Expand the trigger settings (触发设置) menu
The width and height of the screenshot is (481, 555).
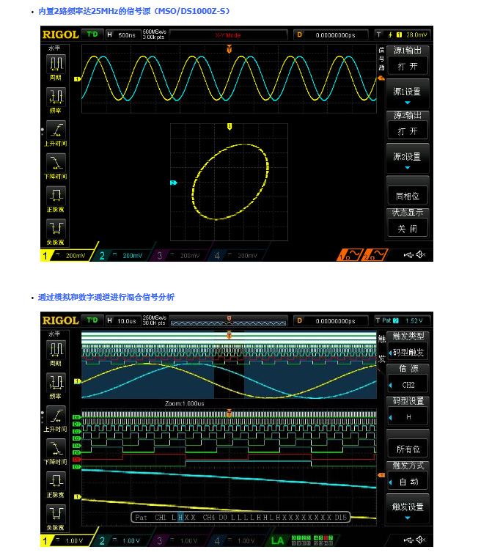coord(408,510)
